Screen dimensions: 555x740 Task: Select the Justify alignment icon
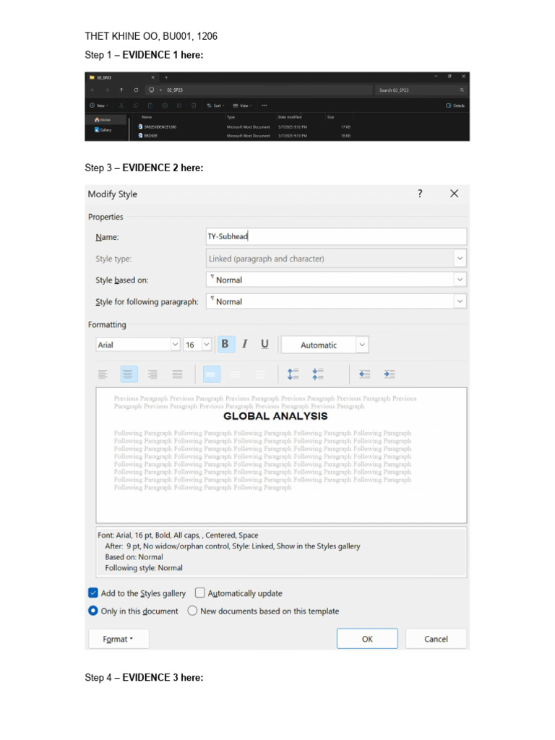(178, 374)
